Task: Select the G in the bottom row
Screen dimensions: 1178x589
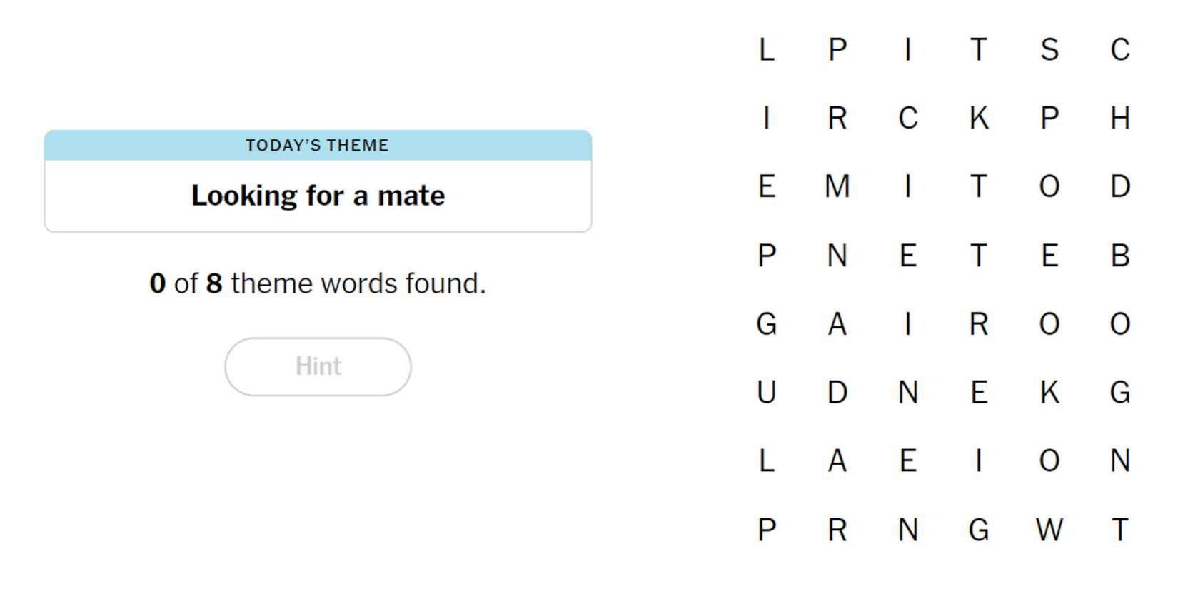Action: click(x=978, y=530)
